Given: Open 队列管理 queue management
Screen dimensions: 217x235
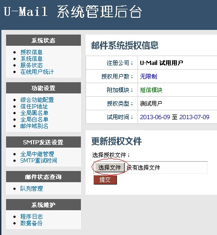Looking at the screenshot, I should point(31,189).
